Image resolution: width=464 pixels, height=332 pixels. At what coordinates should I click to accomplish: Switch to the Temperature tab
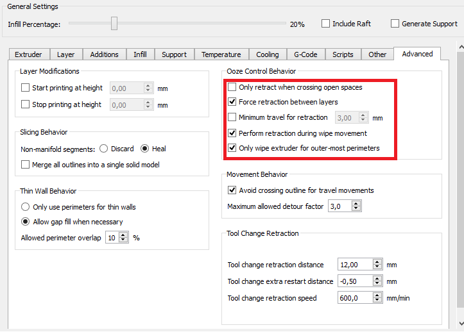click(221, 54)
